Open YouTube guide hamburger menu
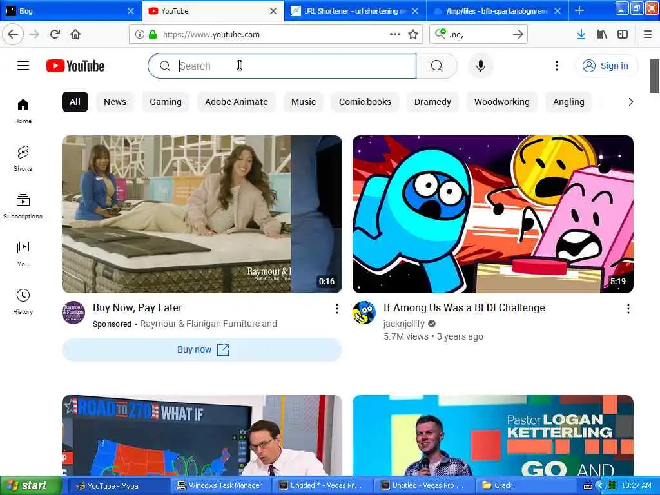 [x=23, y=66]
